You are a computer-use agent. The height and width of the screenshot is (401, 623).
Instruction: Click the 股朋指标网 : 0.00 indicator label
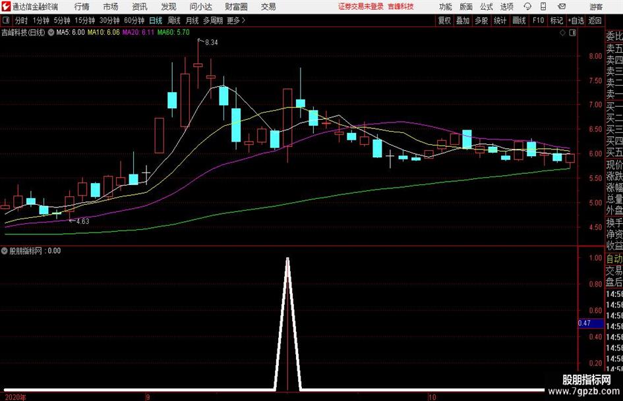(36, 251)
